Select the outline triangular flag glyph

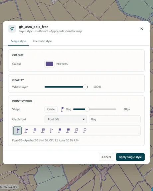[x=51, y=131]
